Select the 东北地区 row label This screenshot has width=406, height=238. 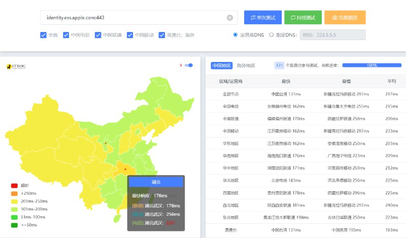tap(231, 218)
